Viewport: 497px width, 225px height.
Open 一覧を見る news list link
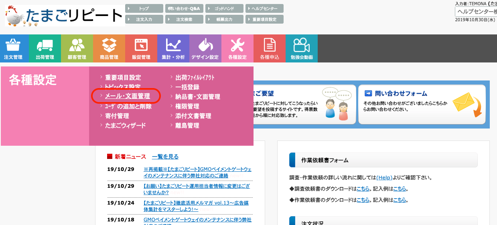[x=165, y=157]
